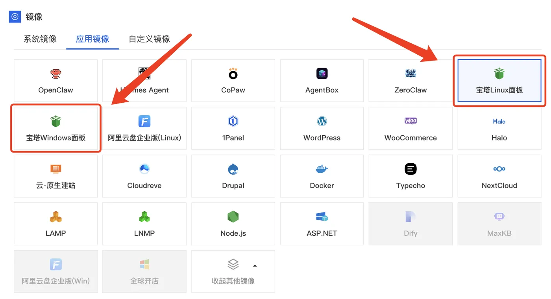Select the 自定义镜像 tab
This screenshot has height=299, width=551.
(150, 39)
